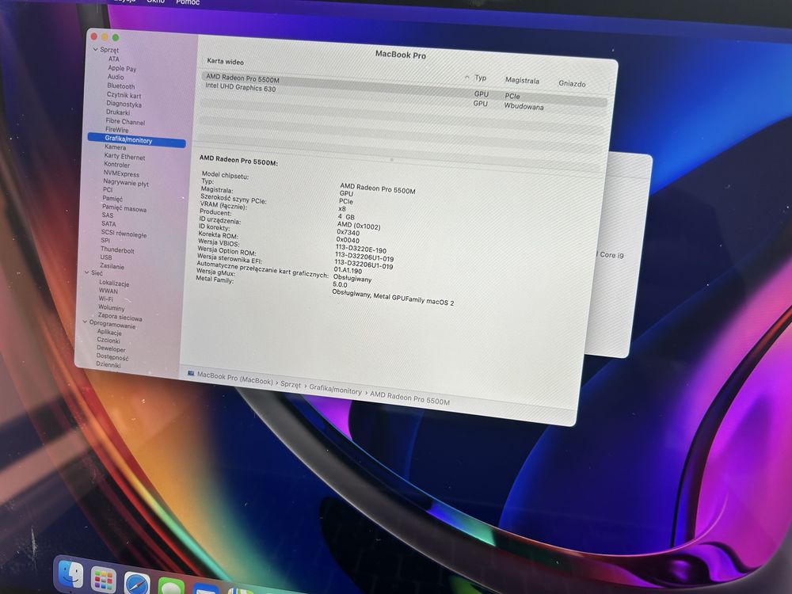This screenshot has height=594, width=792.
Task: Select SCSI równoległe in the sidebar
Action: [124, 234]
